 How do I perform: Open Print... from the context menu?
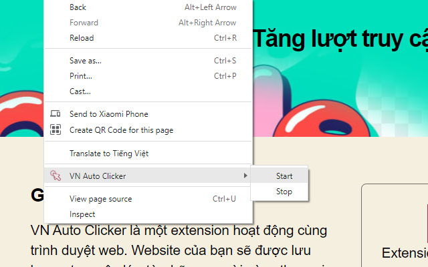pyautogui.click(x=148, y=75)
